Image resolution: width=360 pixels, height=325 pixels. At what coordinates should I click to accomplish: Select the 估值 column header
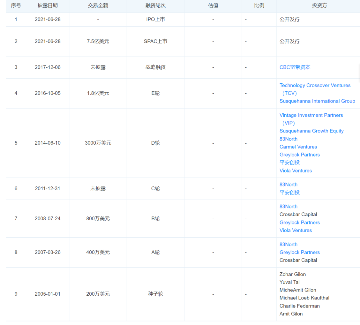(x=213, y=6)
